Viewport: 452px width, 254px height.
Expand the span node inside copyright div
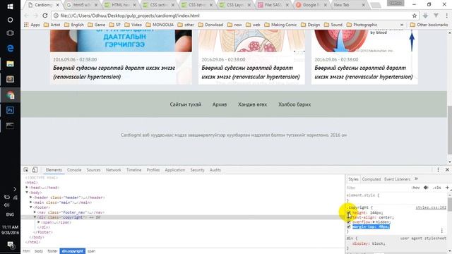(x=39, y=222)
